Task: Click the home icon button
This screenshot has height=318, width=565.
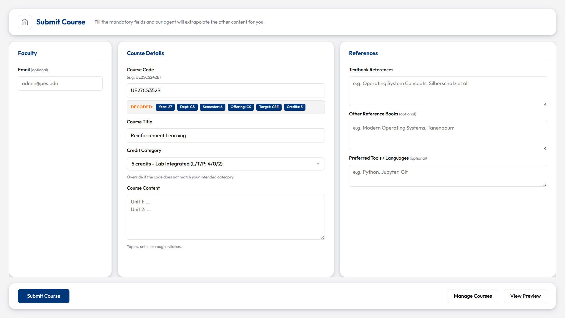Action: [x=25, y=22]
